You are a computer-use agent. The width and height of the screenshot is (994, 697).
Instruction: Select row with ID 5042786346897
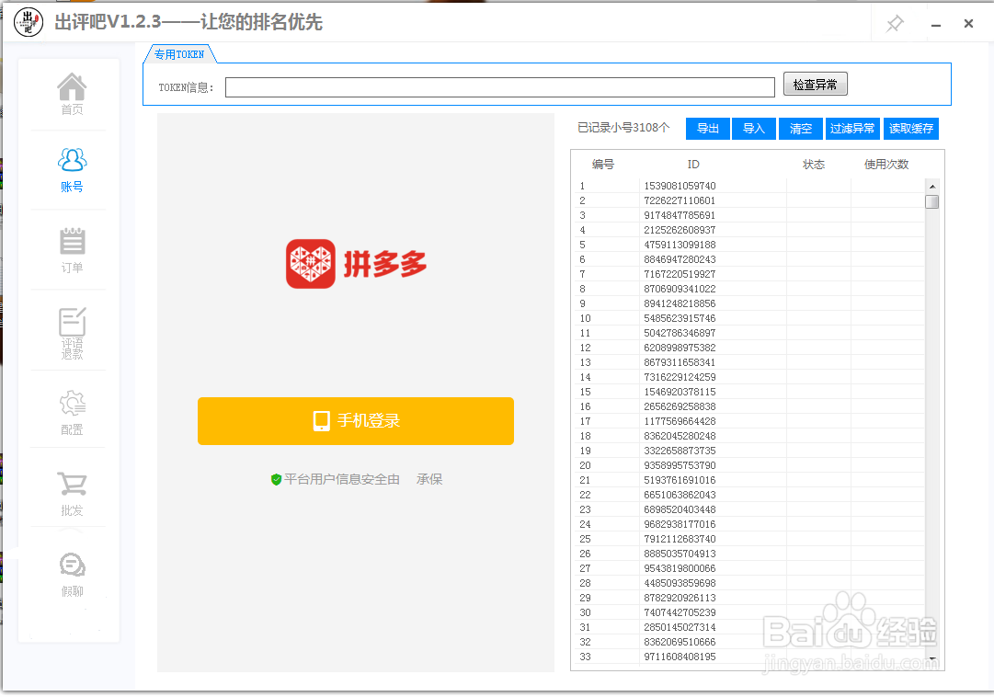pos(749,333)
